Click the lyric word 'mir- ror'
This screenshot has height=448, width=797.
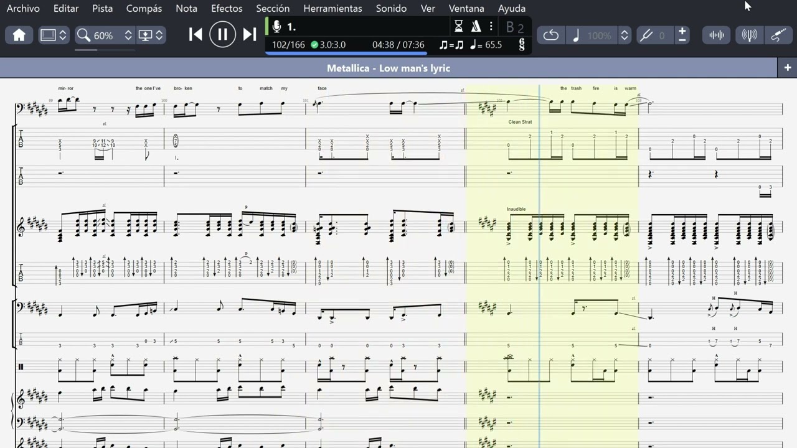(66, 88)
